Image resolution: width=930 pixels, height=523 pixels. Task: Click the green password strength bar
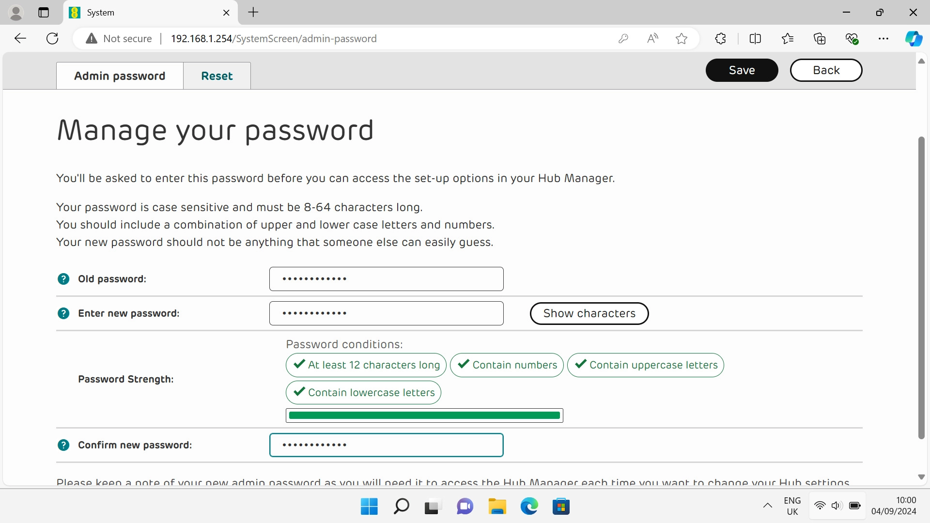point(424,415)
